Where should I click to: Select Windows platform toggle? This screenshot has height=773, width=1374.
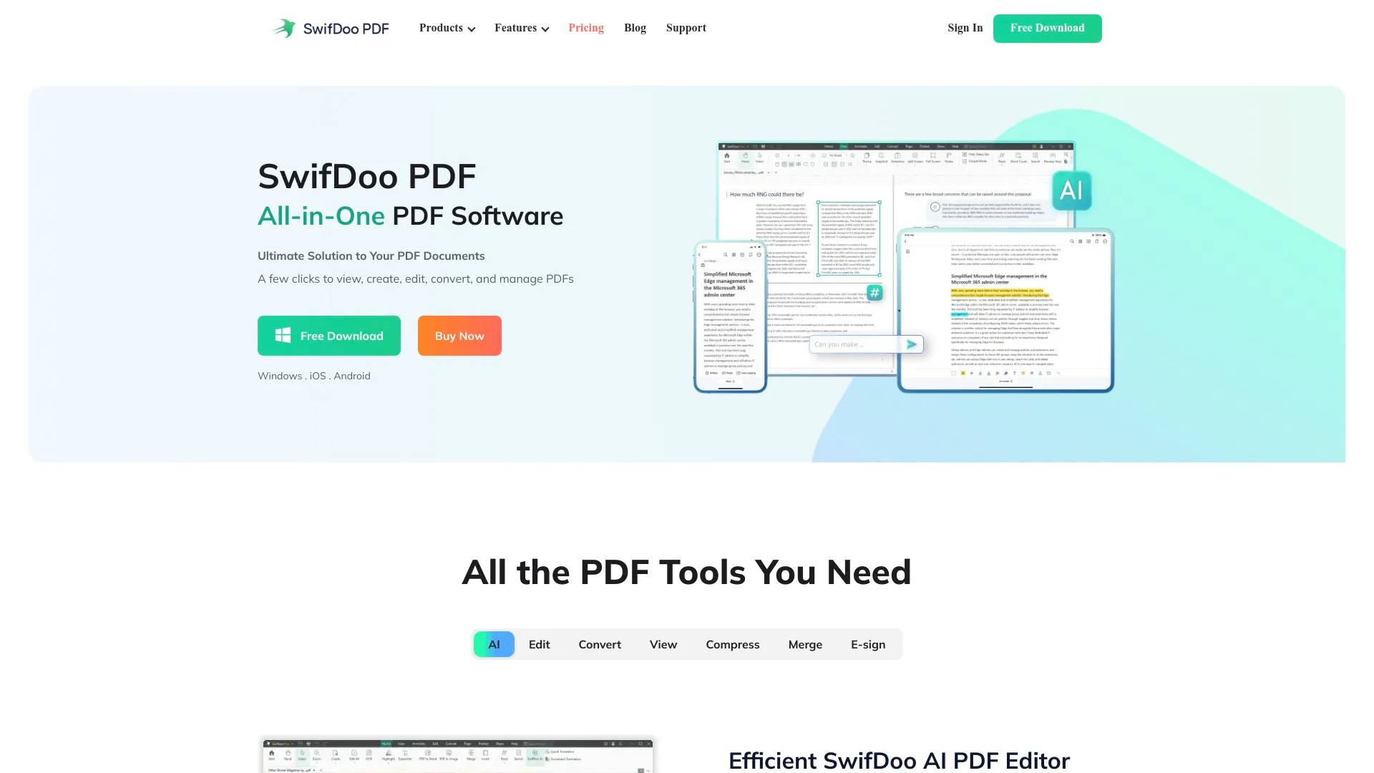[278, 376]
